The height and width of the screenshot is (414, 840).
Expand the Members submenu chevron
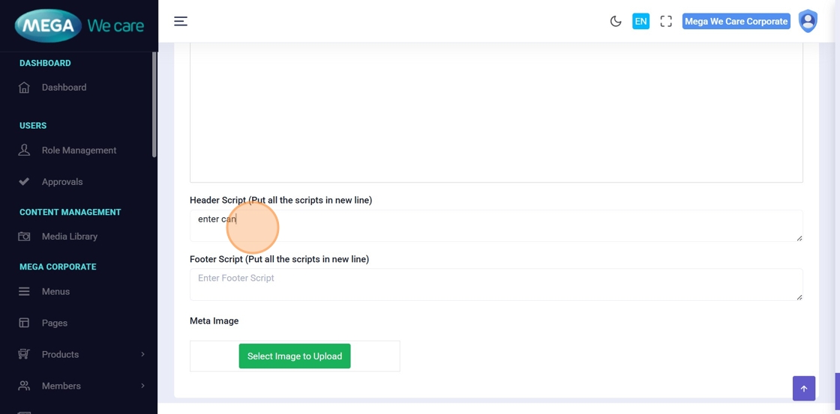[x=142, y=386]
